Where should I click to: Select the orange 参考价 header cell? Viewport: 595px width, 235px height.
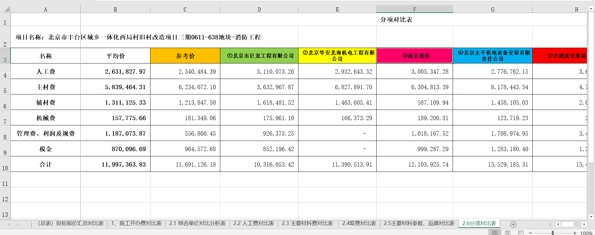tap(185, 56)
